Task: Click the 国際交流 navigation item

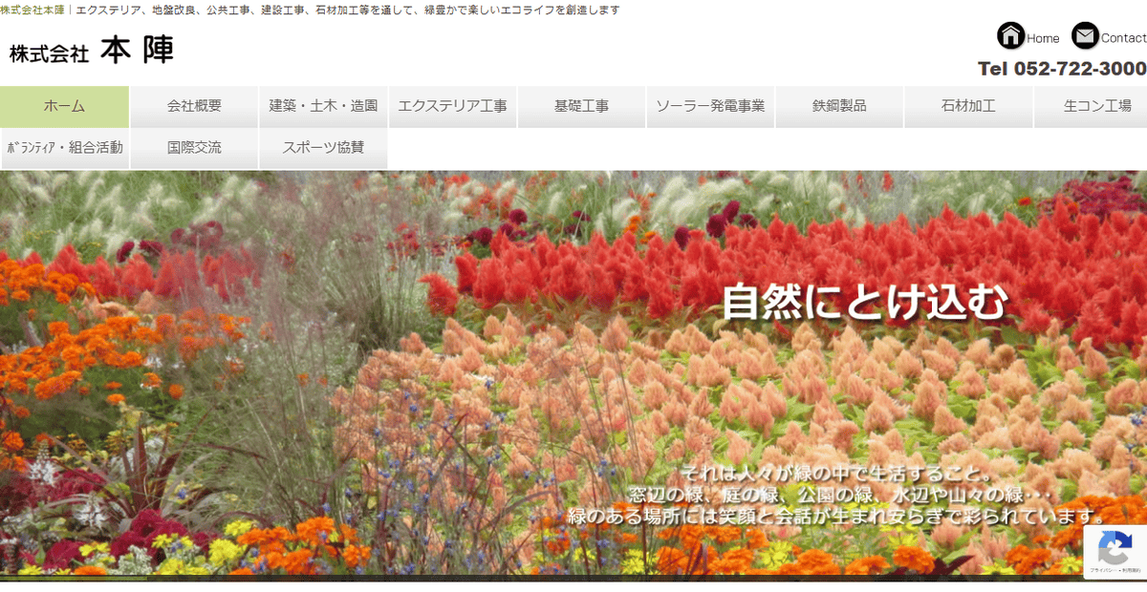Action: [194, 148]
